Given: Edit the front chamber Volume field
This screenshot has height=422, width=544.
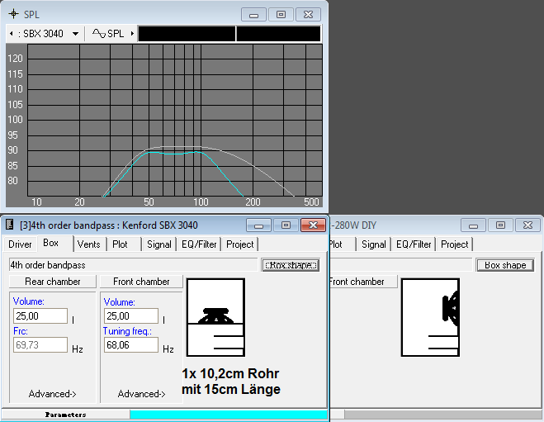Looking at the screenshot, I should pyautogui.click(x=131, y=315).
